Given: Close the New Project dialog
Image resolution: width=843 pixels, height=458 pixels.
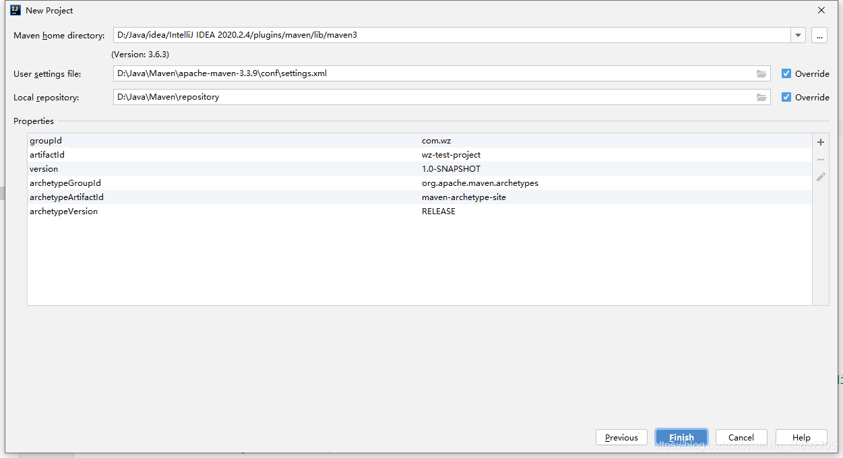Looking at the screenshot, I should (821, 10).
